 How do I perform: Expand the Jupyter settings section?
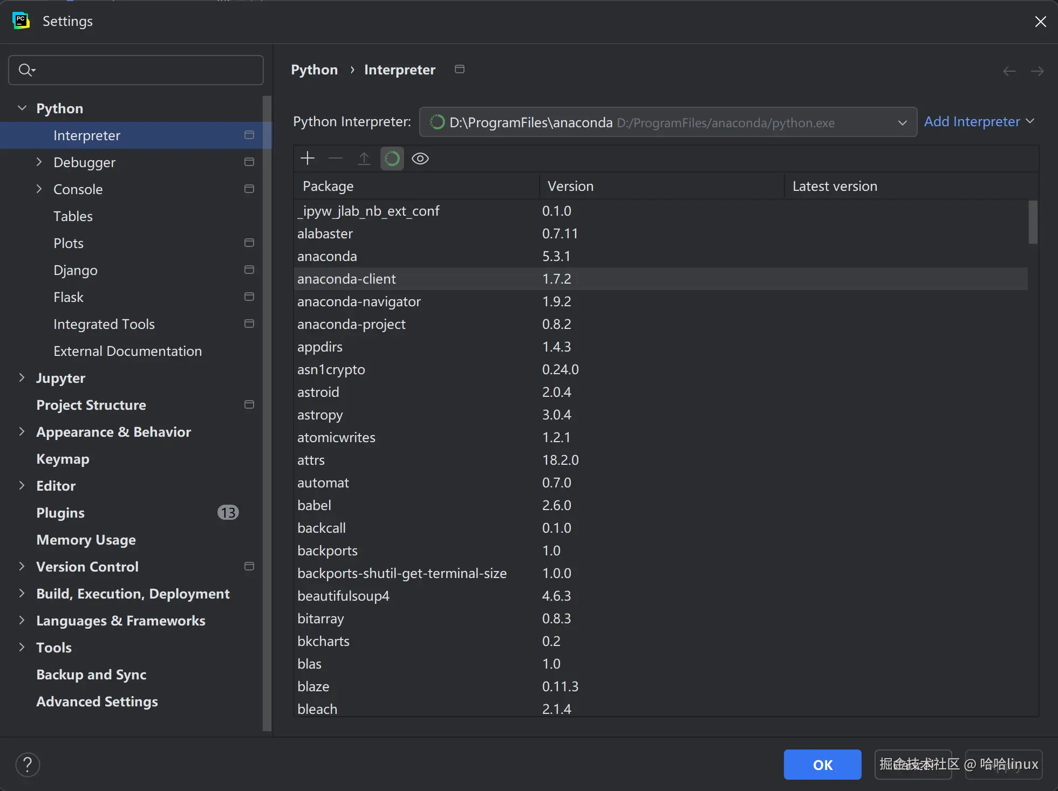22,378
